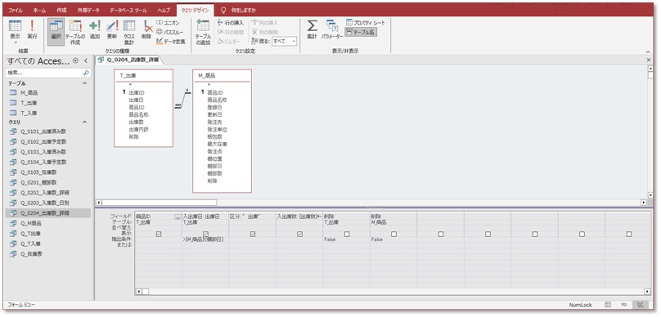Screen dimensions: 661x317
Task: Collapse the クエリ group in the navigation pane
Action: click(84, 122)
